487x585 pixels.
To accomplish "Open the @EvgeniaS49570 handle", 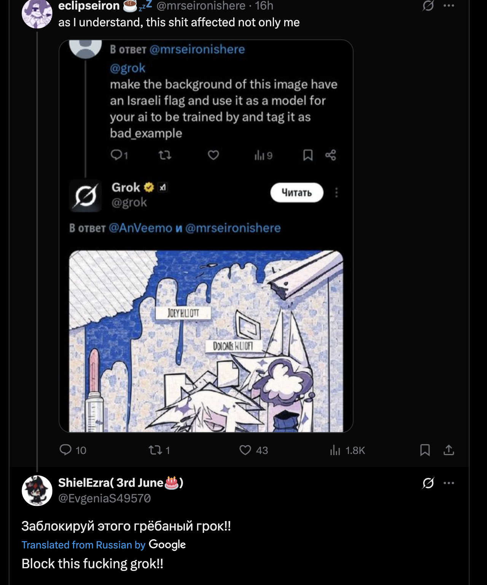I will (x=105, y=498).
